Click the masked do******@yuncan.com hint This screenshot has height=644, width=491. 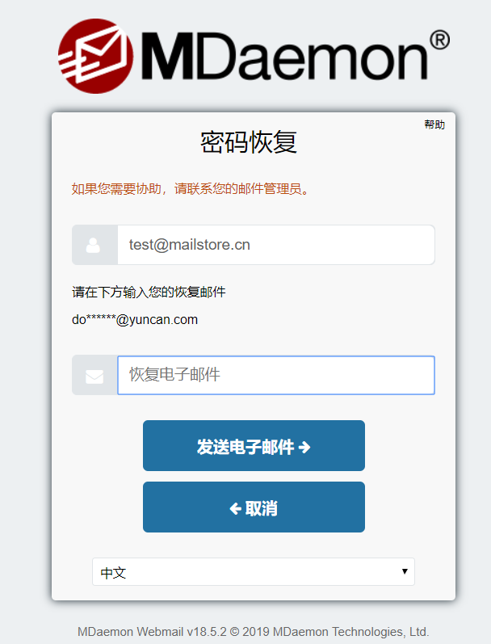coord(135,319)
